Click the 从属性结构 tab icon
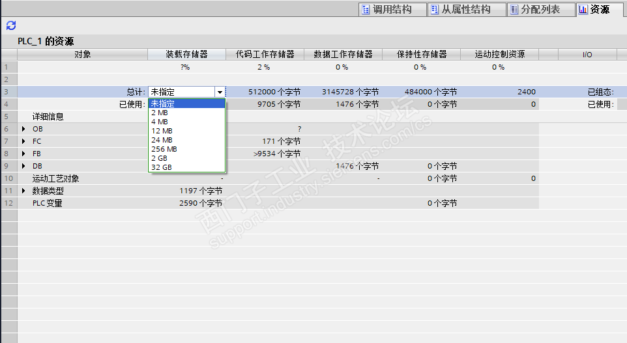Viewport: 627px width, 343px height. tap(434, 10)
